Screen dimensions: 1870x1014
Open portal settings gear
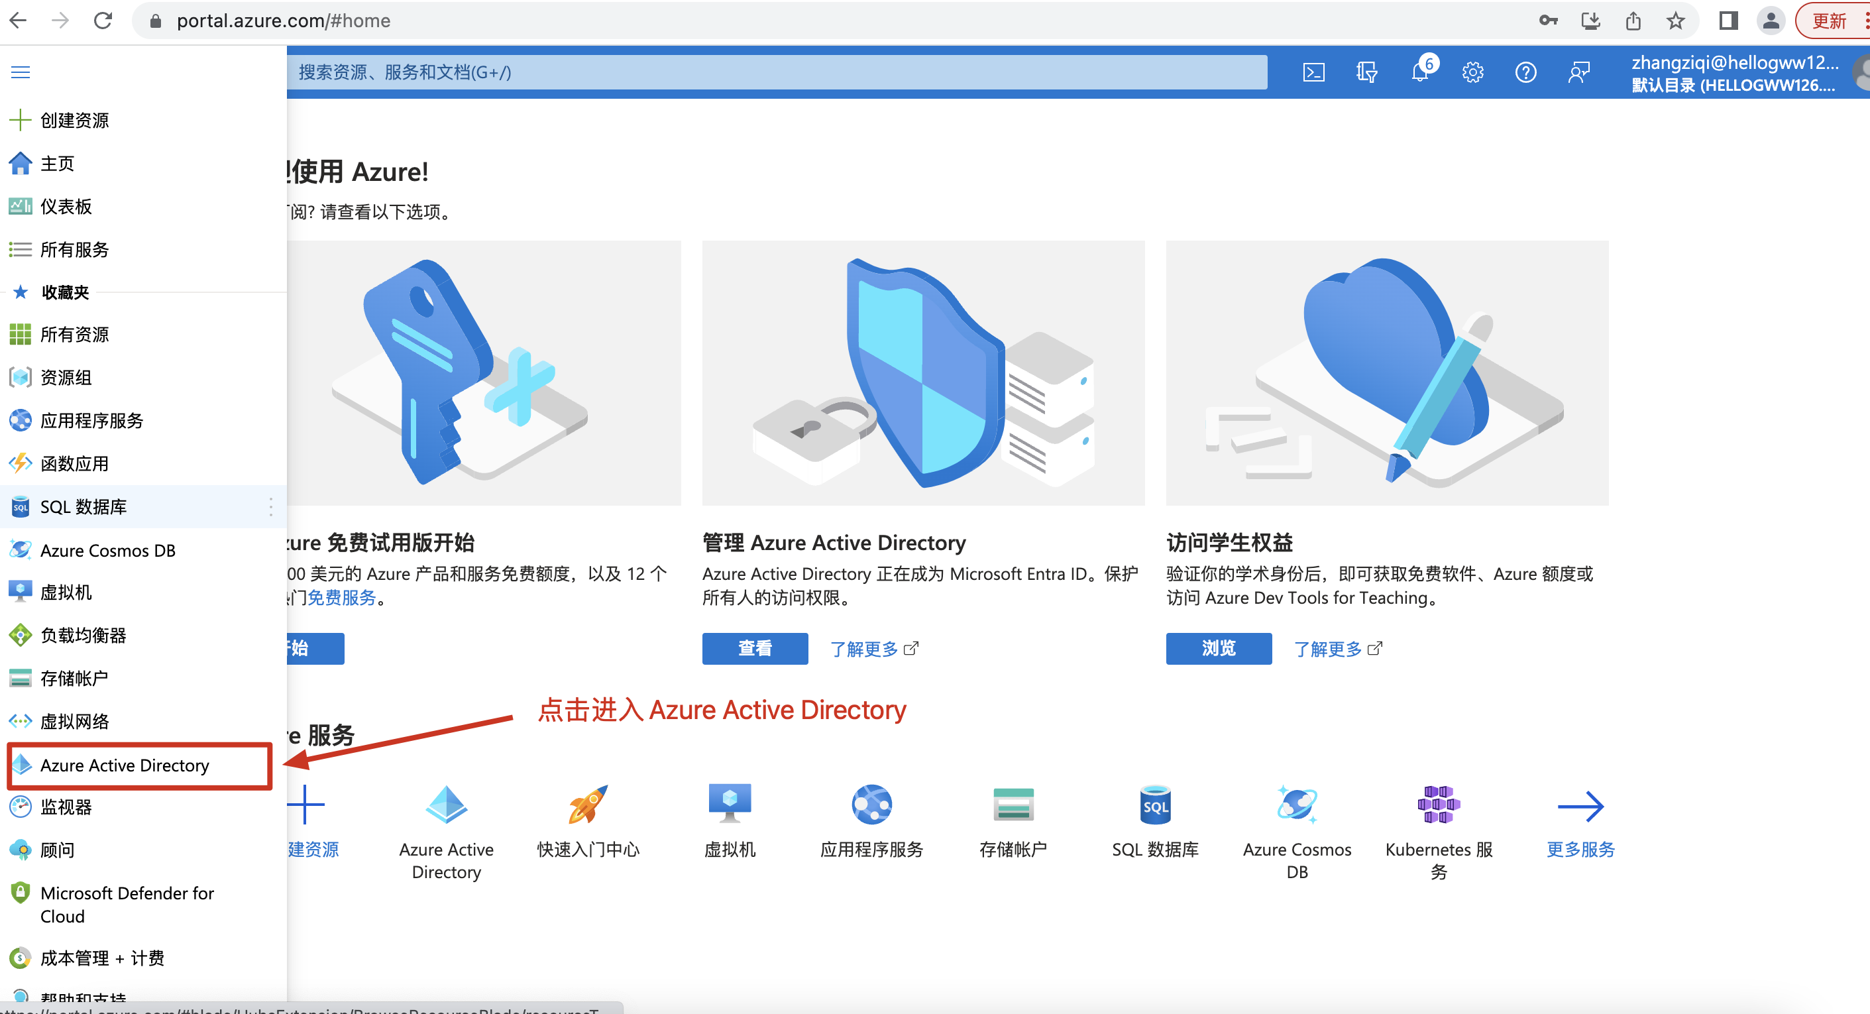click(x=1473, y=72)
